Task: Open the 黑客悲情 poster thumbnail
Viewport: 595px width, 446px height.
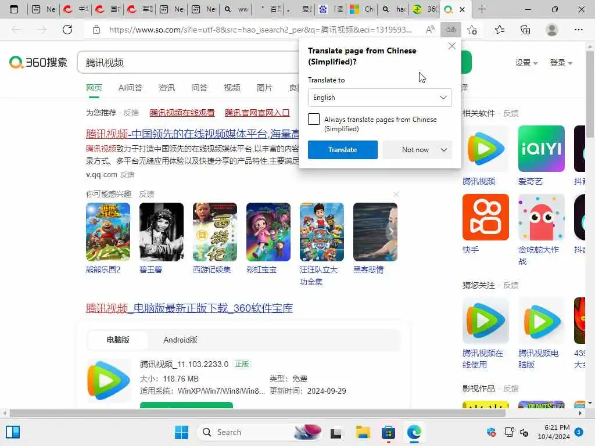Action: tap(375, 232)
